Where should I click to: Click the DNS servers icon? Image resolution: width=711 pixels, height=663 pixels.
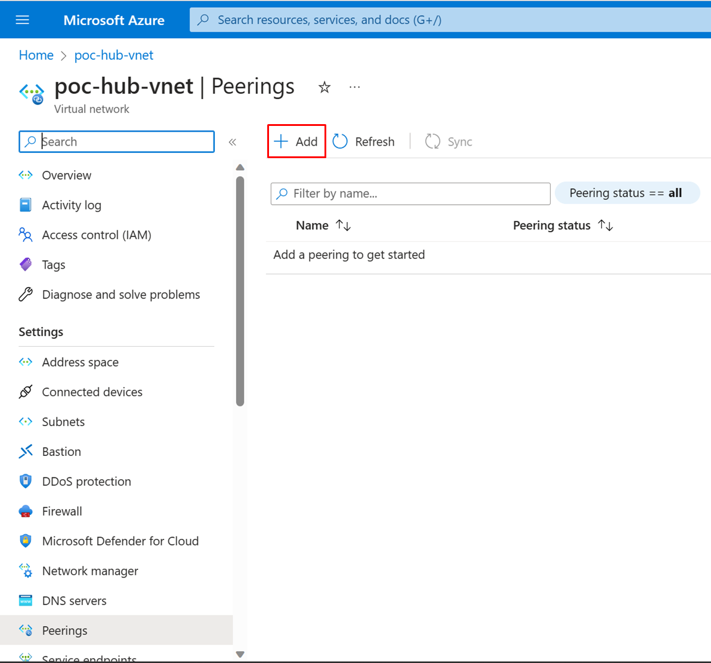[x=26, y=600]
